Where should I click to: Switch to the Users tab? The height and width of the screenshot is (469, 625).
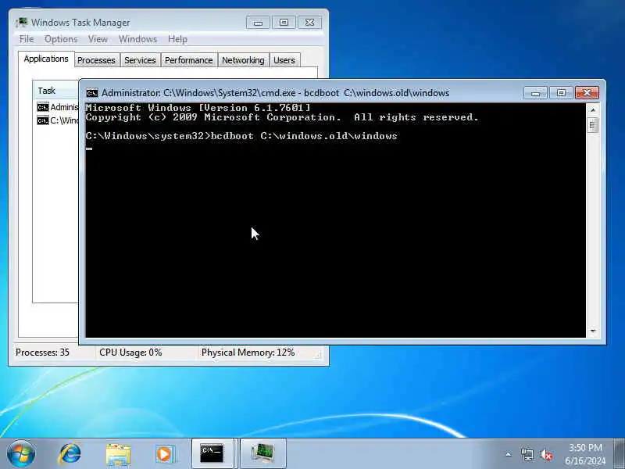tap(284, 60)
